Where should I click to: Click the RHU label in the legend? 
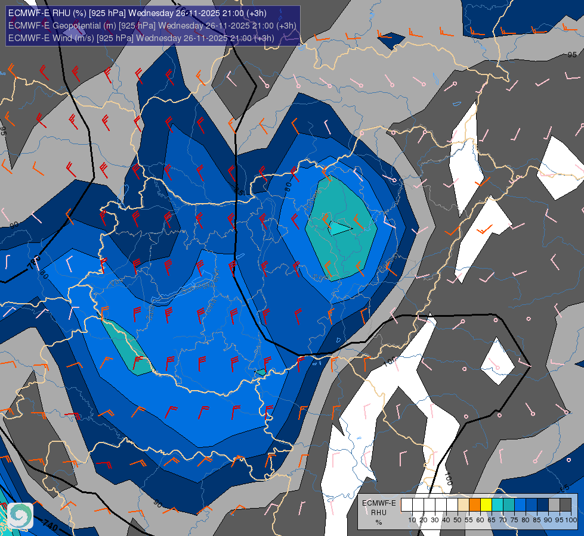pyautogui.click(x=379, y=513)
